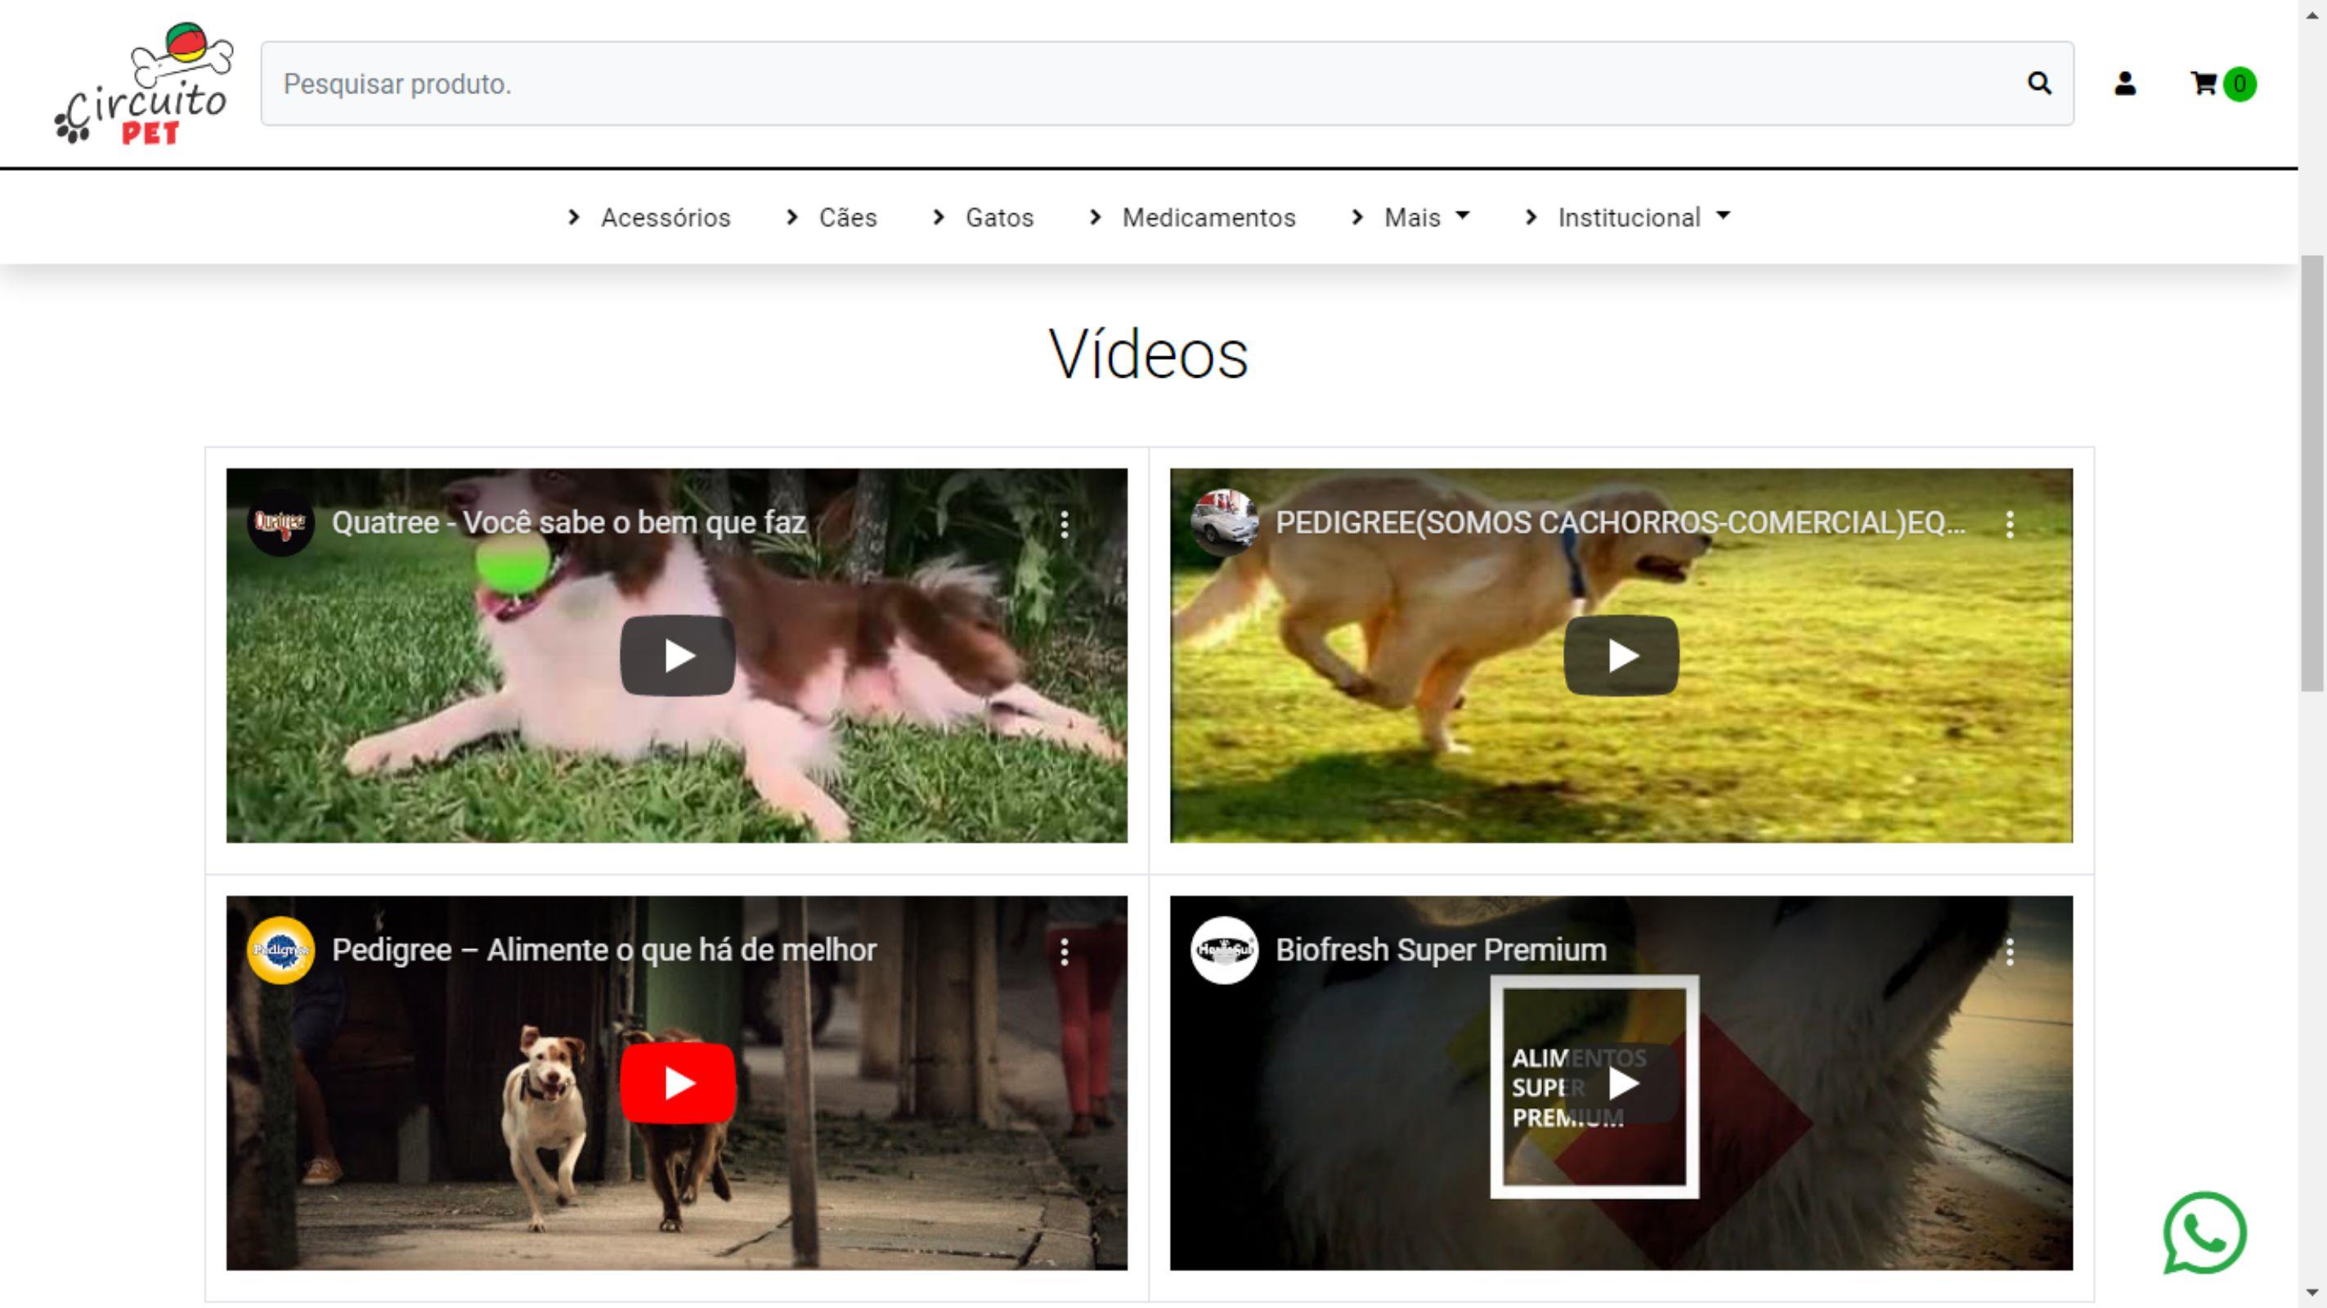2327x1308 pixels.
Task: Click the green cart count badge
Action: point(2240,84)
